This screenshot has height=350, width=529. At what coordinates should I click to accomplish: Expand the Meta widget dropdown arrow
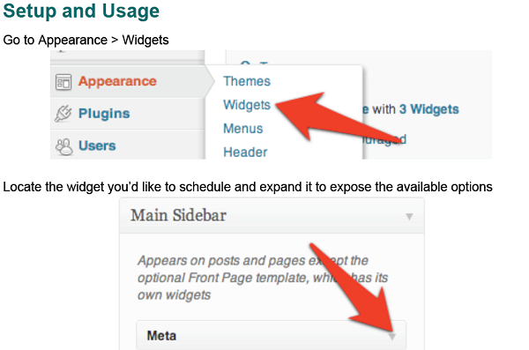[x=392, y=337]
